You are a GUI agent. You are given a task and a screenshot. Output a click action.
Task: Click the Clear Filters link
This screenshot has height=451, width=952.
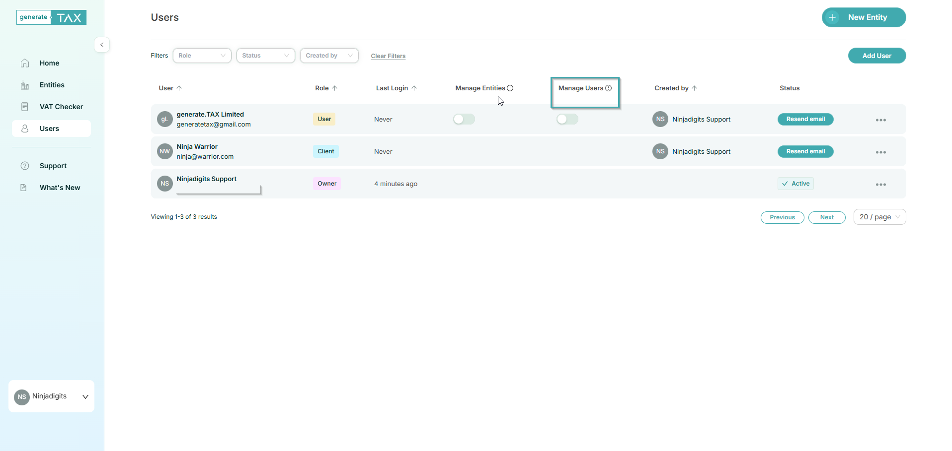(x=388, y=56)
